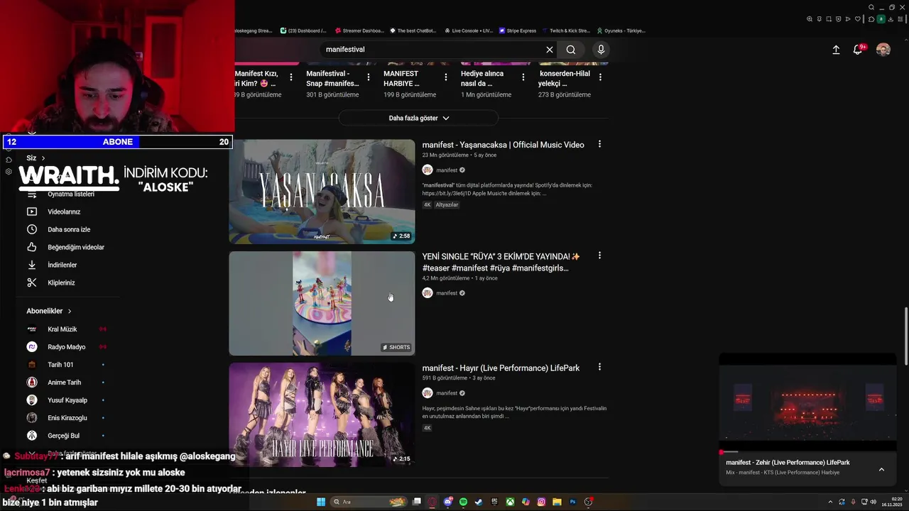Image resolution: width=909 pixels, height=511 pixels.
Task: Open browser downloads icon
Action: (891, 19)
